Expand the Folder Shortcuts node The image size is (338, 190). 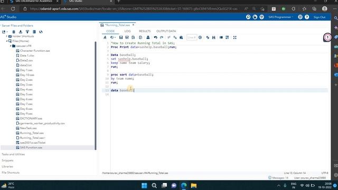[x=7, y=36]
